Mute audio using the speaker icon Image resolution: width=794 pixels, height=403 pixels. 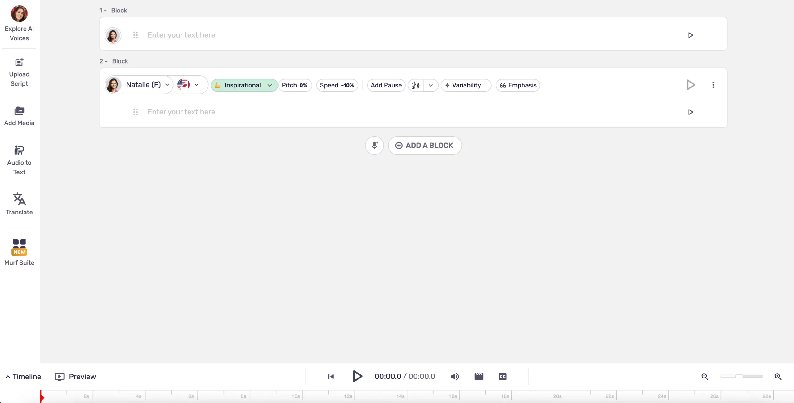[455, 376]
